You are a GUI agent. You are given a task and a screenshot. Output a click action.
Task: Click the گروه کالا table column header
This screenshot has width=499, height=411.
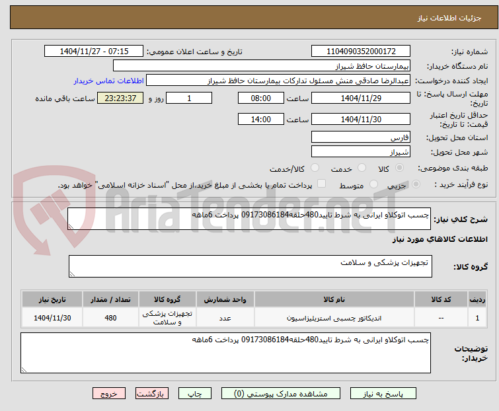click(167, 299)
